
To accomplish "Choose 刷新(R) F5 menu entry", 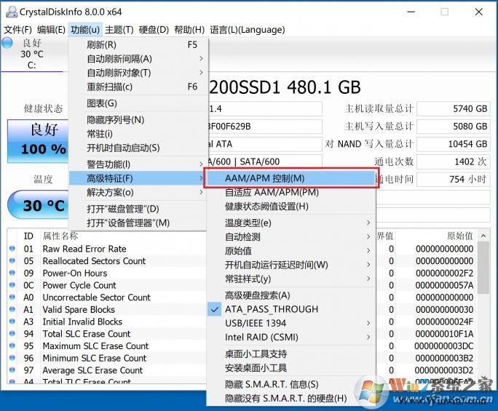I will 138,45.
